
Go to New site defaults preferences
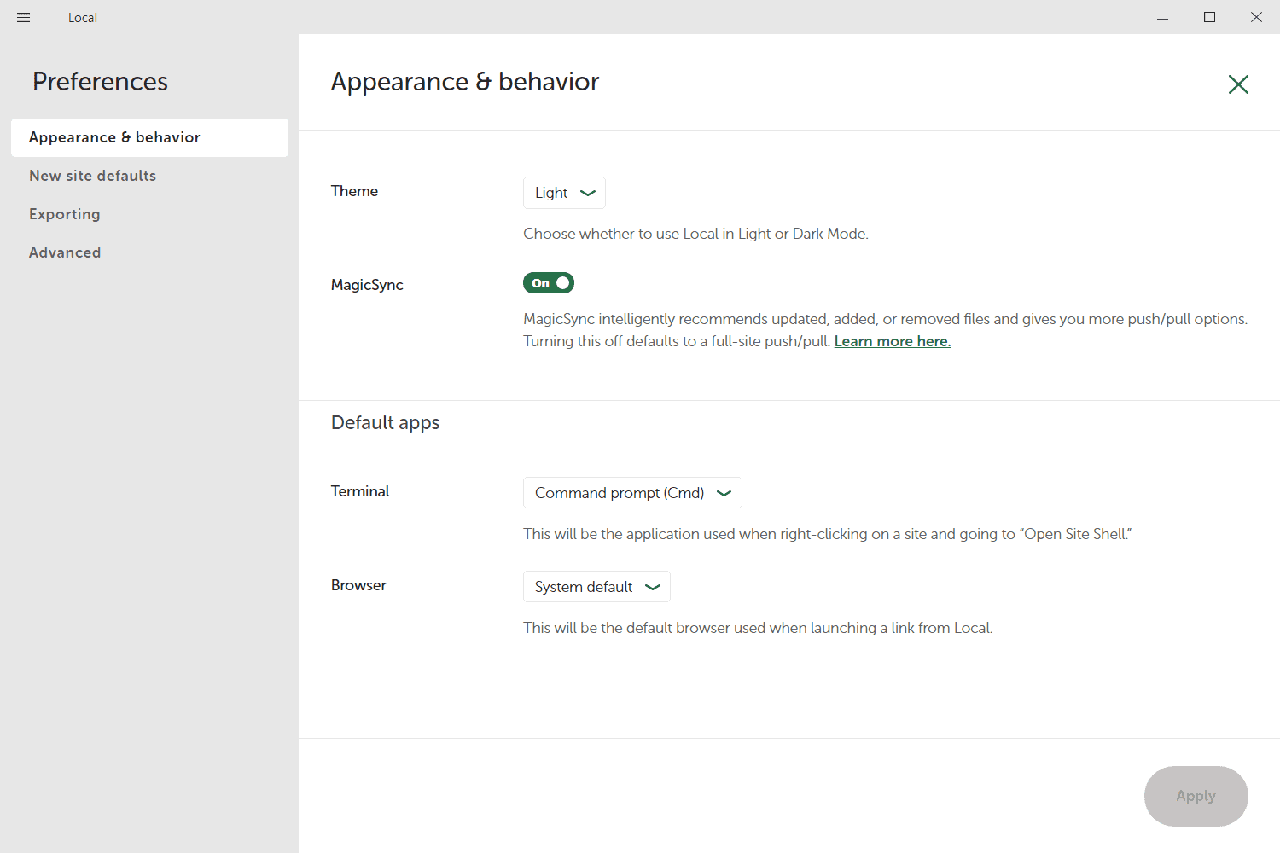coord(93,176)
